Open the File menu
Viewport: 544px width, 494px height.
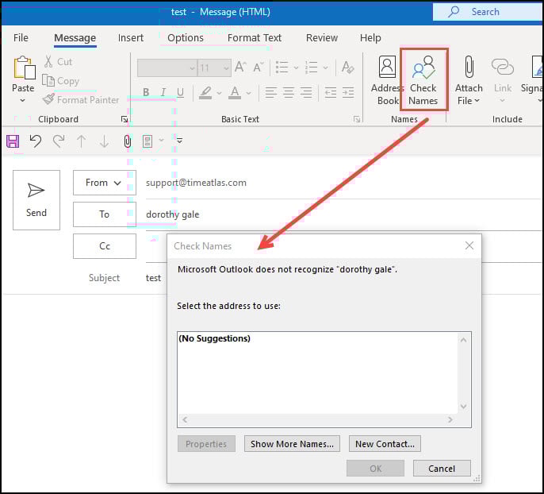pyautogui.click(x=21, y=37)
